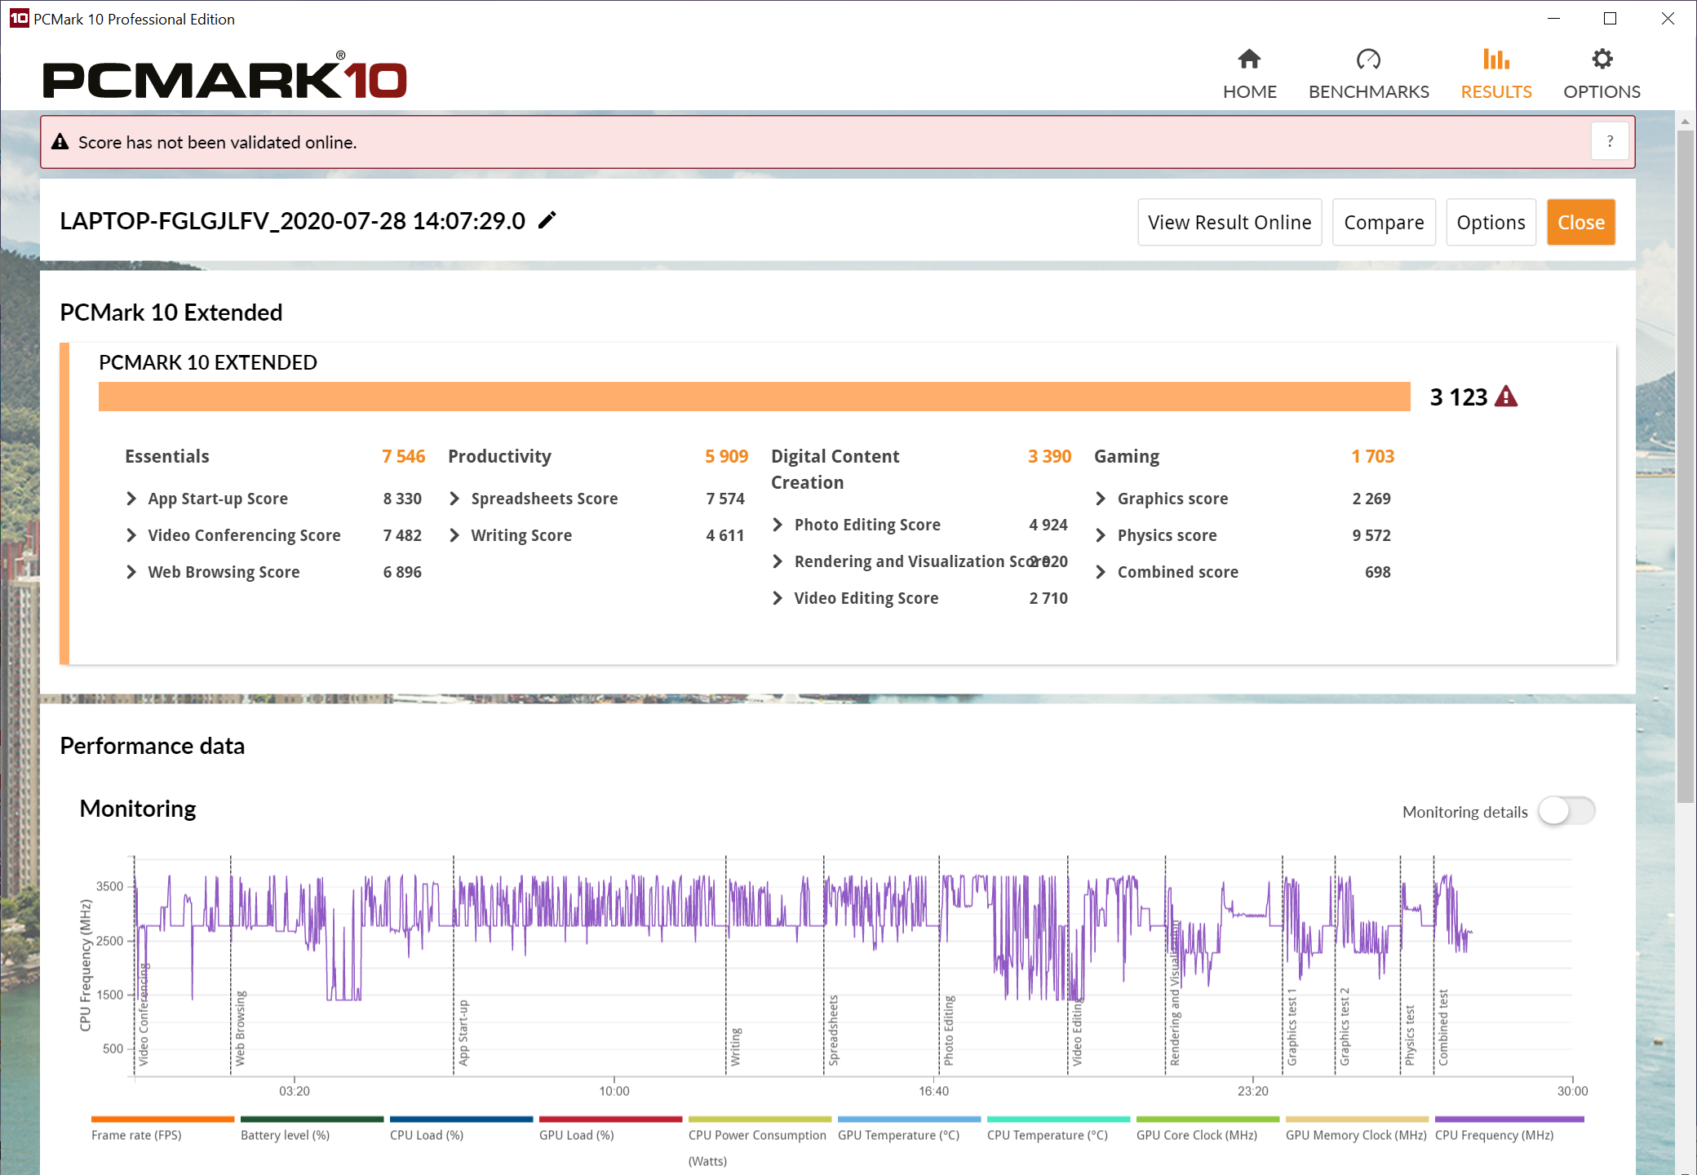This screenshot has width=1697, height=1175.
Task: Open the Benchmarks gauge icon
Action: (1368, 60)
